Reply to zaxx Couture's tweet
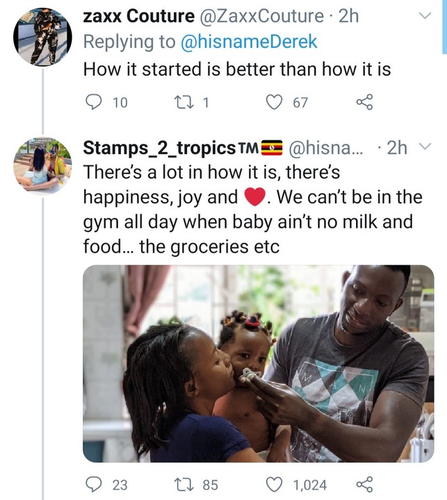This screenshot has height=500, width=447. (93, 103)
